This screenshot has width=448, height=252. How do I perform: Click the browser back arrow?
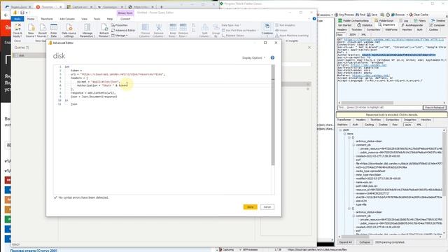tap(6, 15)
